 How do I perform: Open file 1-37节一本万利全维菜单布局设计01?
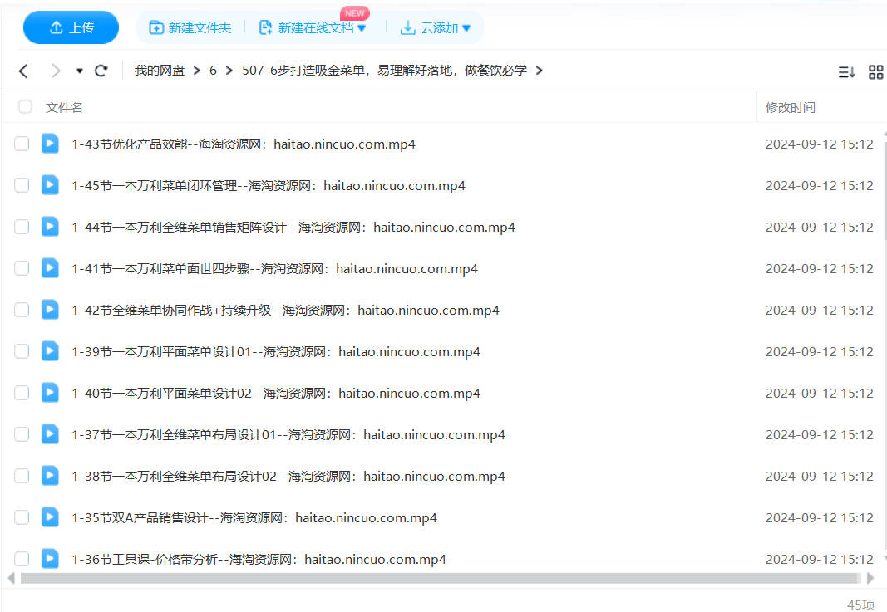(288, 435)
